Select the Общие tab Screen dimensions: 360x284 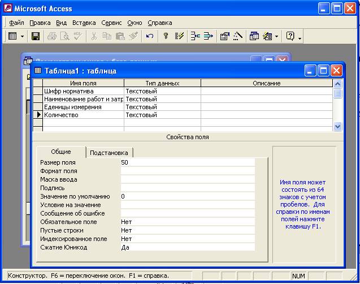click(x=61, y=152)
